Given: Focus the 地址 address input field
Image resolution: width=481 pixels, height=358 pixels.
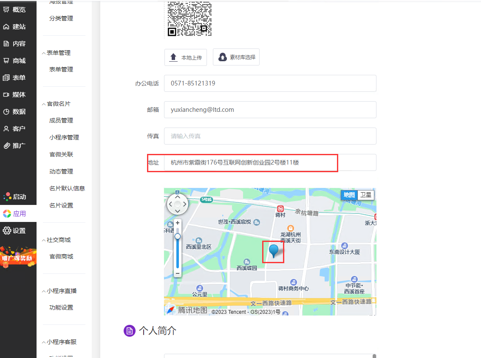Looking at the screenshot, I should click(x=270, y=162).
